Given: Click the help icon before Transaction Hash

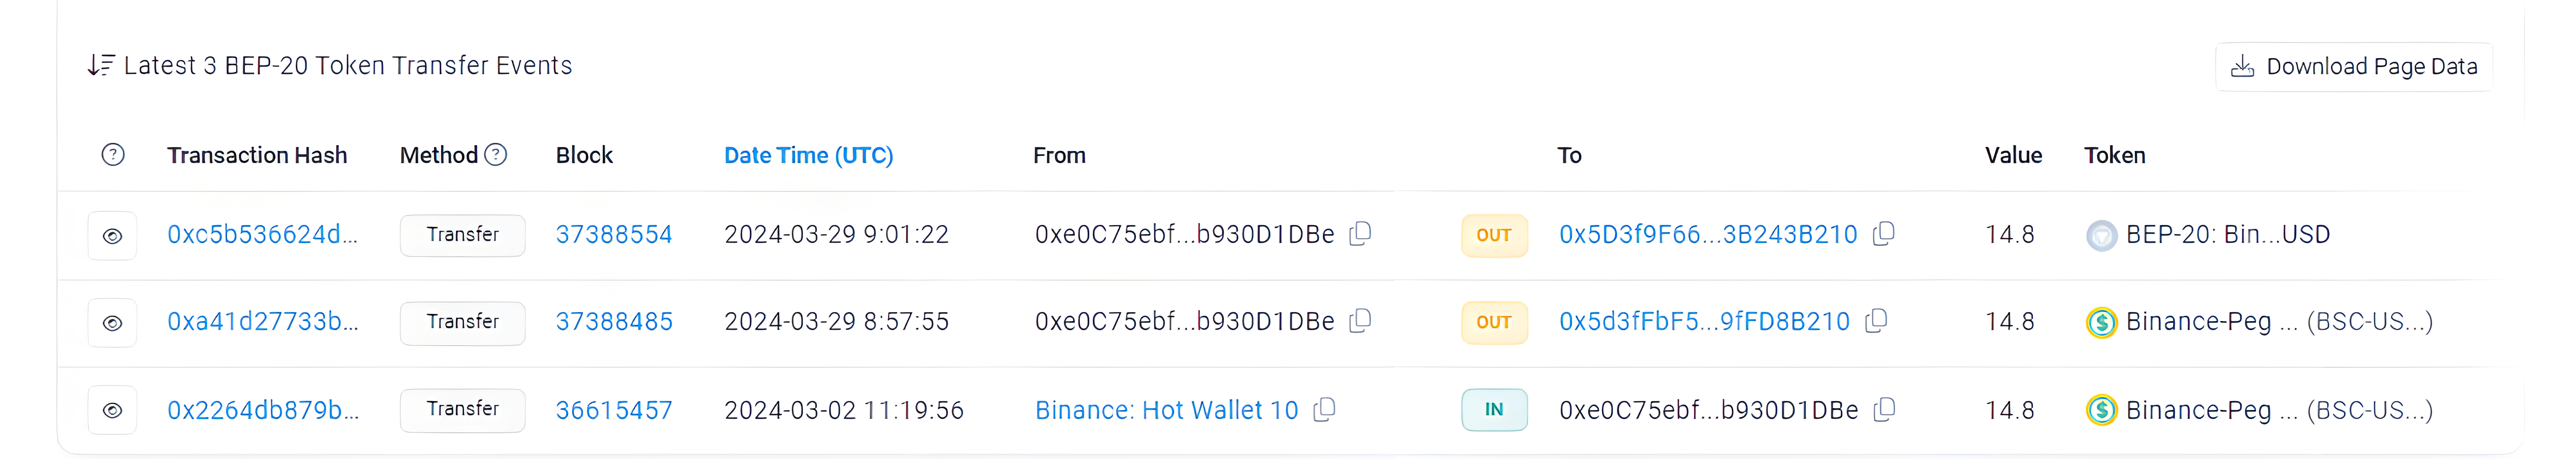Looking at the screenshot, I should click(113, 155).
